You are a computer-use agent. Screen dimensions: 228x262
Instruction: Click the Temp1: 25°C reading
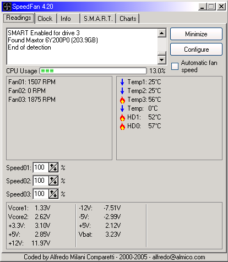(144, 82)
